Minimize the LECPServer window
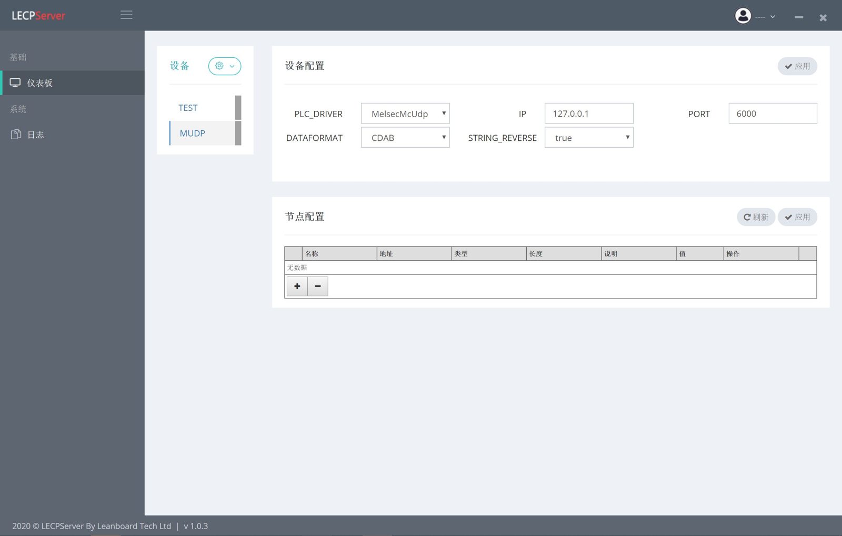842x536 pixels. coord(799,17)
